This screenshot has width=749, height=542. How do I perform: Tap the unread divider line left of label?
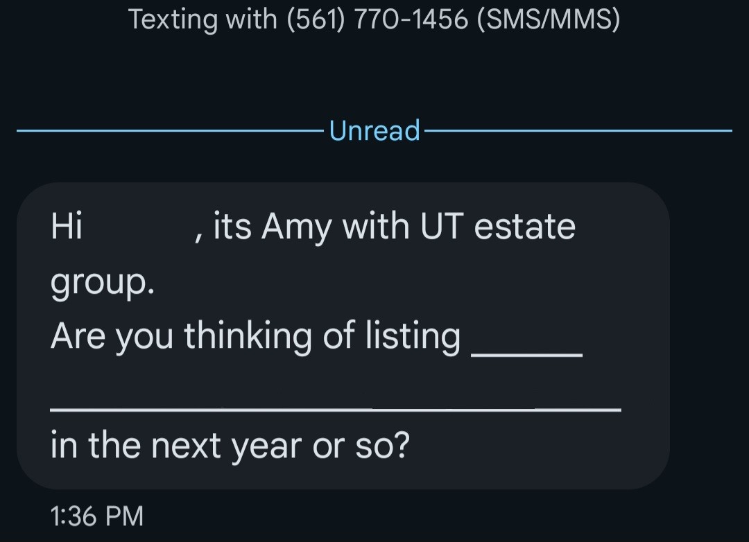166,130
